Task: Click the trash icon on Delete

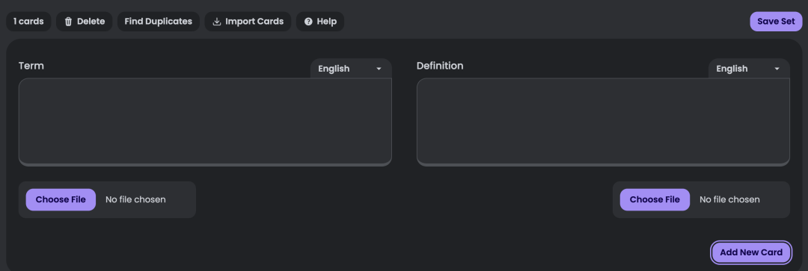Action: point(69,22)
